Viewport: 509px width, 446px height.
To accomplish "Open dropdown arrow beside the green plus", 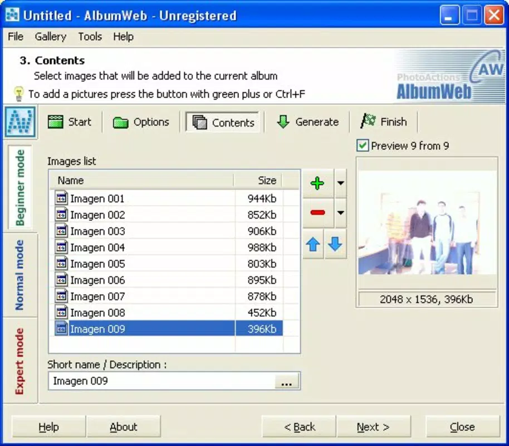I will click(x=340, y=183).
